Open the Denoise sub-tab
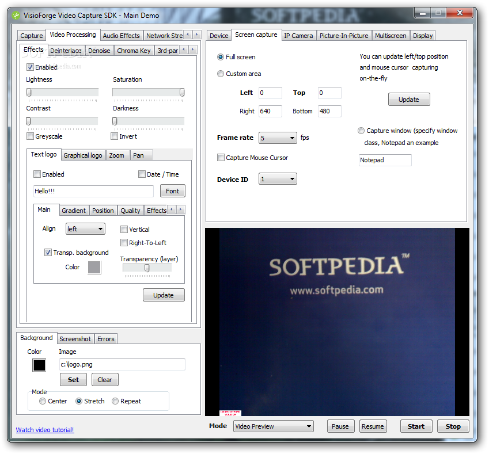Image resolution: width=489 pixels, height=454 pixels. (x=99, y=51)
